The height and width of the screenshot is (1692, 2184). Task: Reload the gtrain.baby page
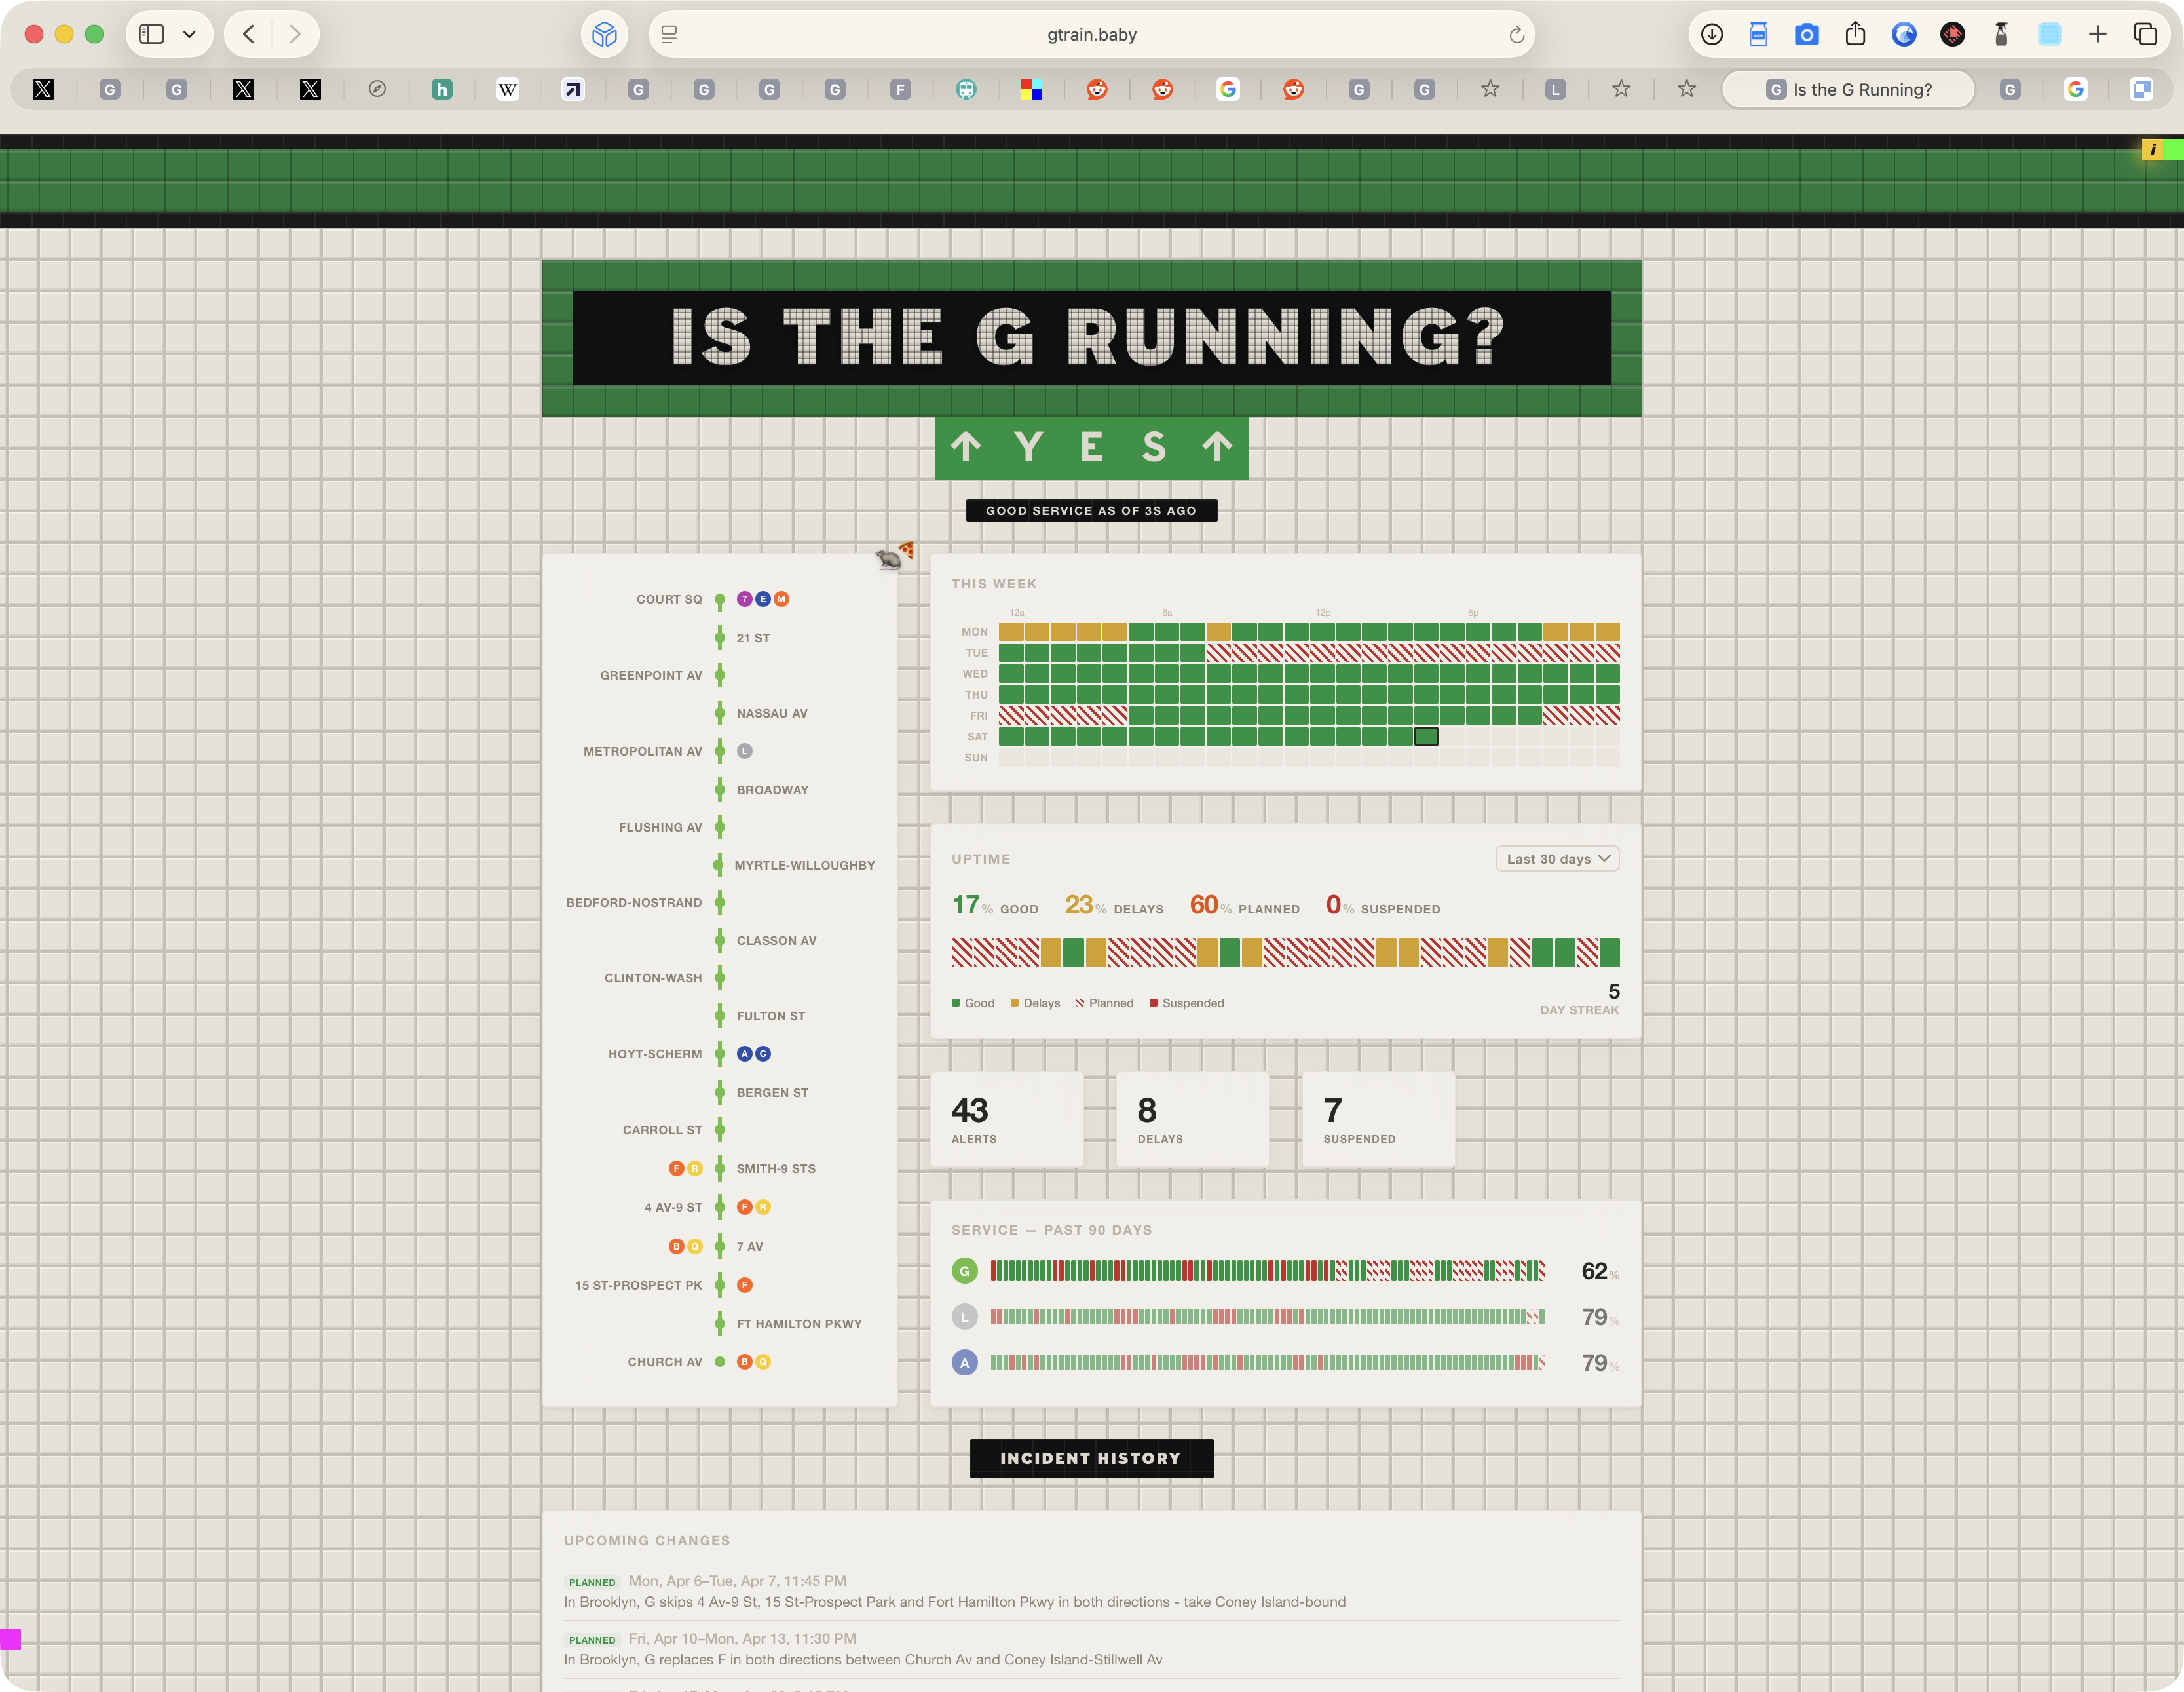1516,35
